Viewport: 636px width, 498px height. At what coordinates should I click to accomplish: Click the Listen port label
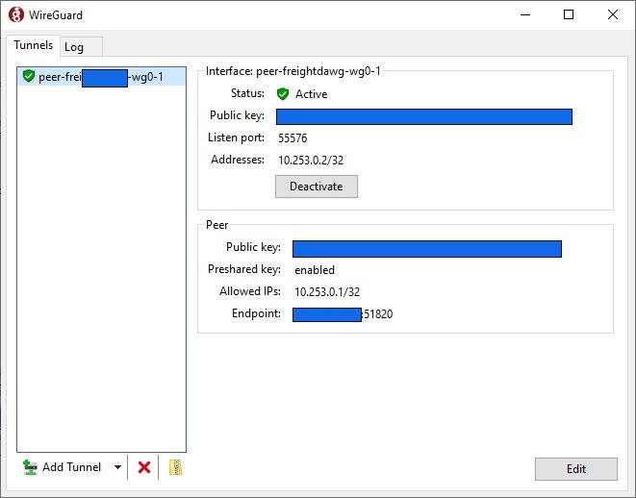236,137
